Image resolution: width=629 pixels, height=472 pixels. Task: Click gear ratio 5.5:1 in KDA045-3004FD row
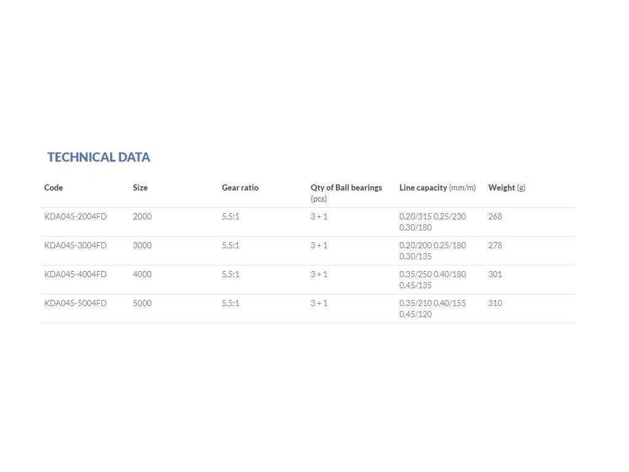coord(230,245)
